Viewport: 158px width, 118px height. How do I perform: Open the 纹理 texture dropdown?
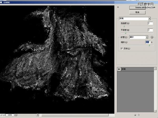[x=147, y=37]
